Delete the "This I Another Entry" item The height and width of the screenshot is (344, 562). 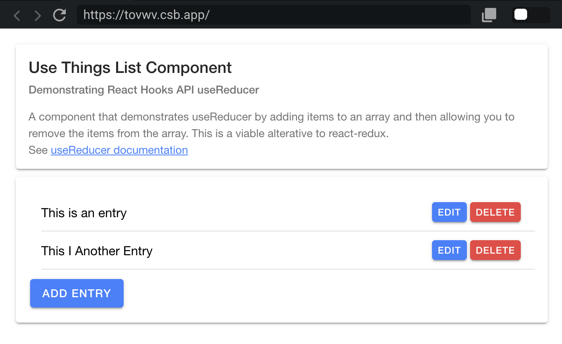pos(495,250)
